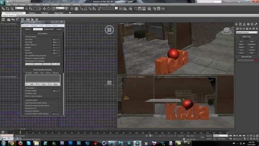Toggle 'Affect on inactive objects' checkbox

point(59,96)
